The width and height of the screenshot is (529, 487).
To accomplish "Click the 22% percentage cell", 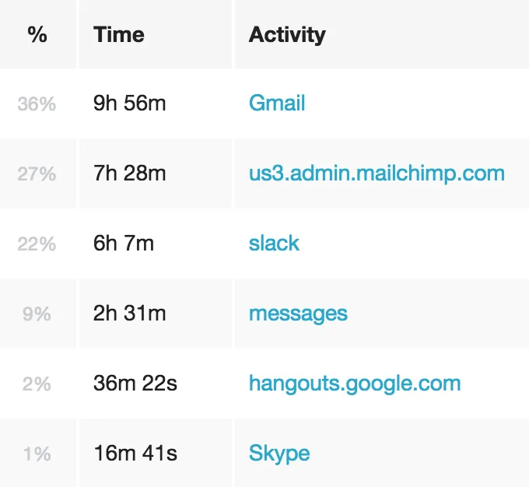I will click(37, 244).
